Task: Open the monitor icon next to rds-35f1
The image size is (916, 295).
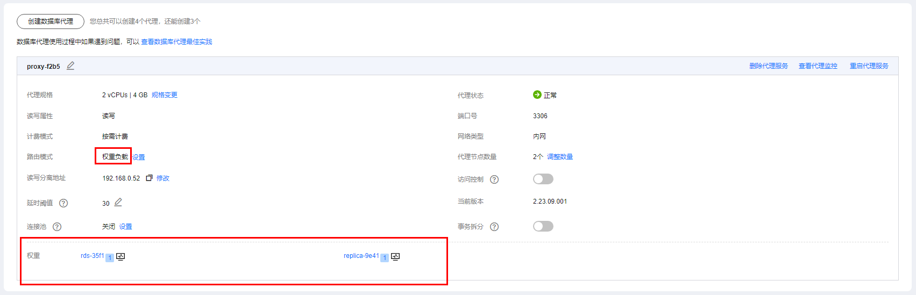Action: coord(120,256)
